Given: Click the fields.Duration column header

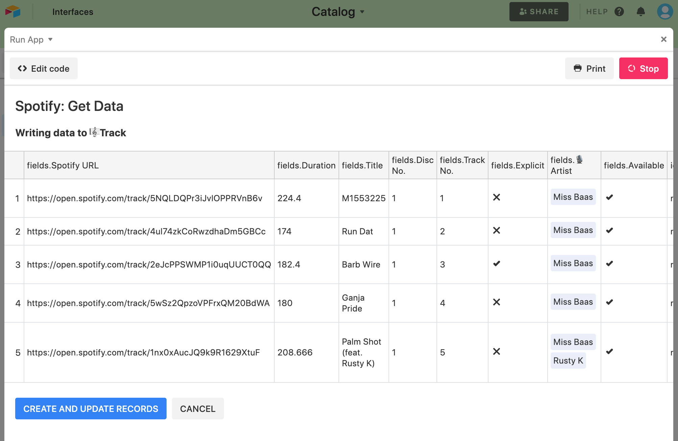Looking at the screenshot, I should tap(306, 165).
